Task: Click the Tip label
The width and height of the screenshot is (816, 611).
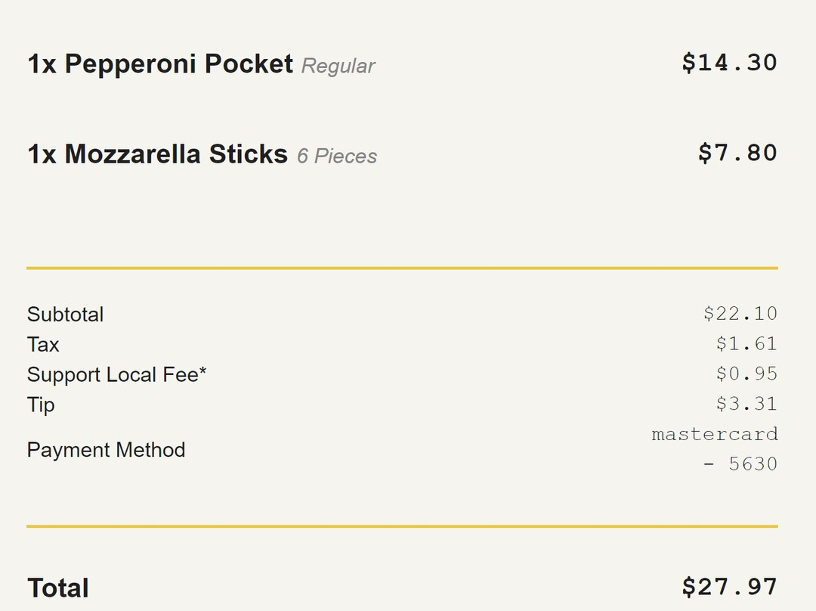Action: coord(41,405)
